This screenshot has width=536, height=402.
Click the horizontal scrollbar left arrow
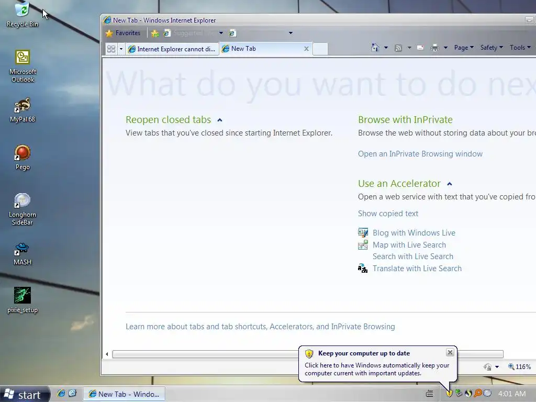click(107, 354)
